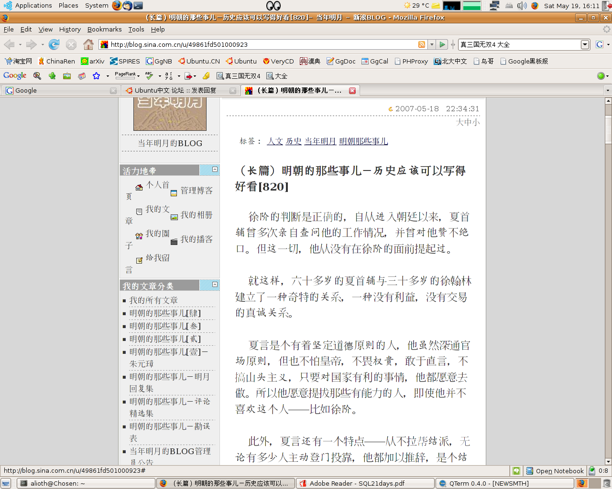Click in the search box containing 真三国无双4 大全
This screenshot has height=489, width=612.
519,44
